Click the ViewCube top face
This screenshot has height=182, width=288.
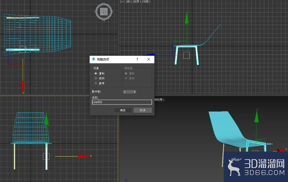(104, 12)
